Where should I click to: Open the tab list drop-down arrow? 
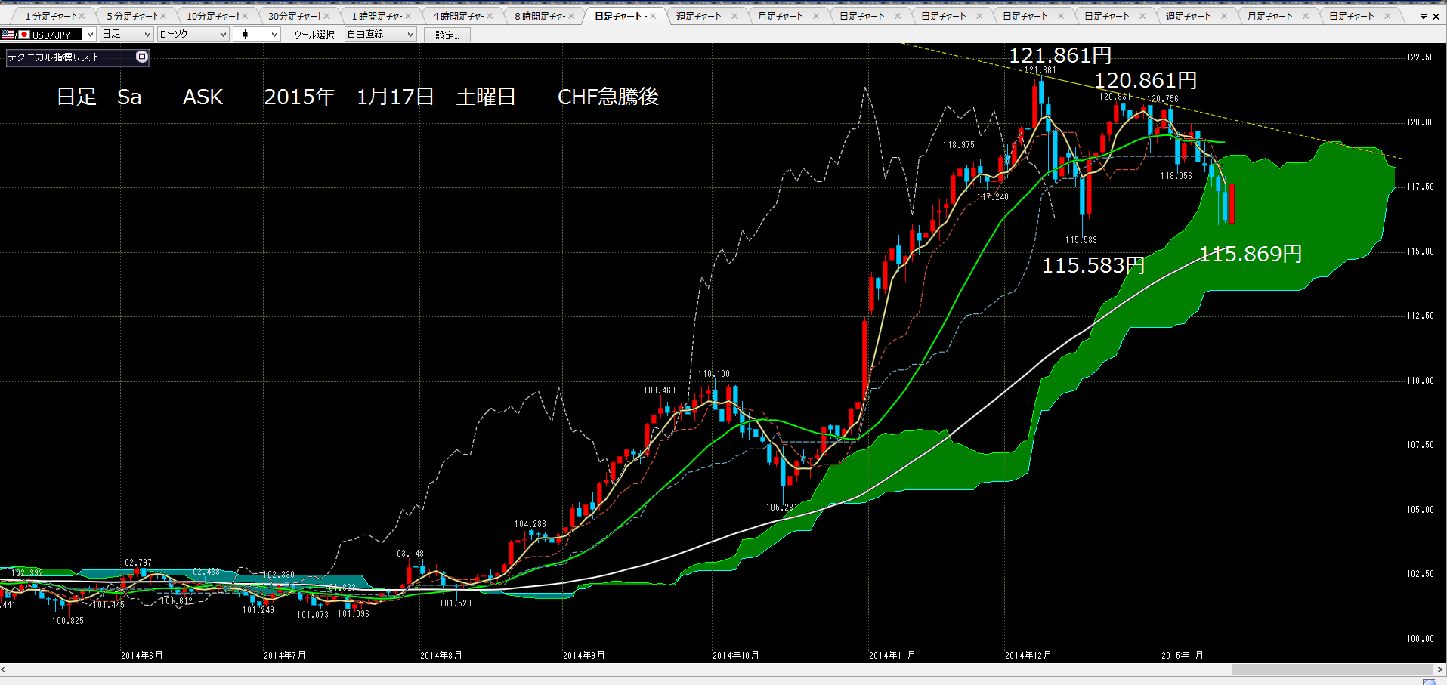[1424, 17]
